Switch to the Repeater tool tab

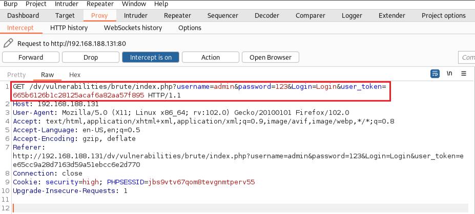click(177, 16)
